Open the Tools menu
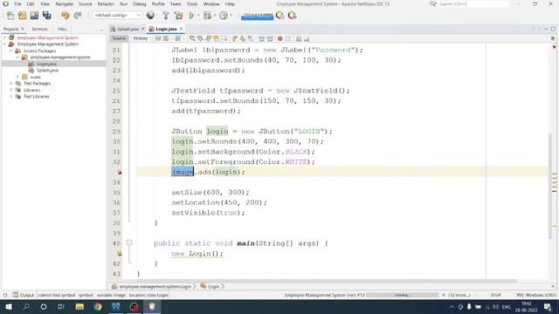 click(x=192, y=3)
